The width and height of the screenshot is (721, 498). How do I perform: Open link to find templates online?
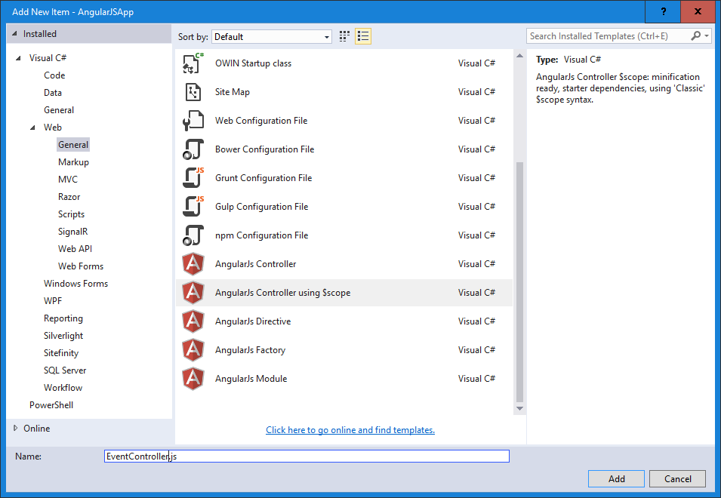350,430
